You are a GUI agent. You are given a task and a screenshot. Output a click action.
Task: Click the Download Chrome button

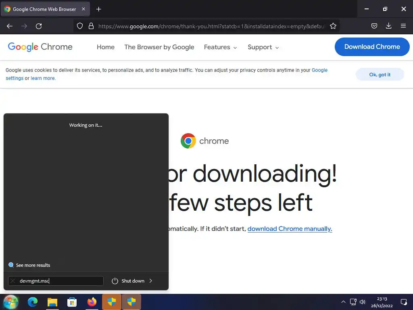click(372, 47)
